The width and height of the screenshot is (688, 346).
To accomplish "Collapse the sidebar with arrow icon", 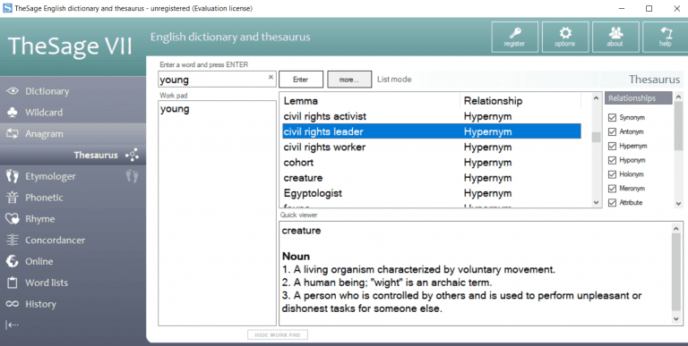I will click(13, 325).
